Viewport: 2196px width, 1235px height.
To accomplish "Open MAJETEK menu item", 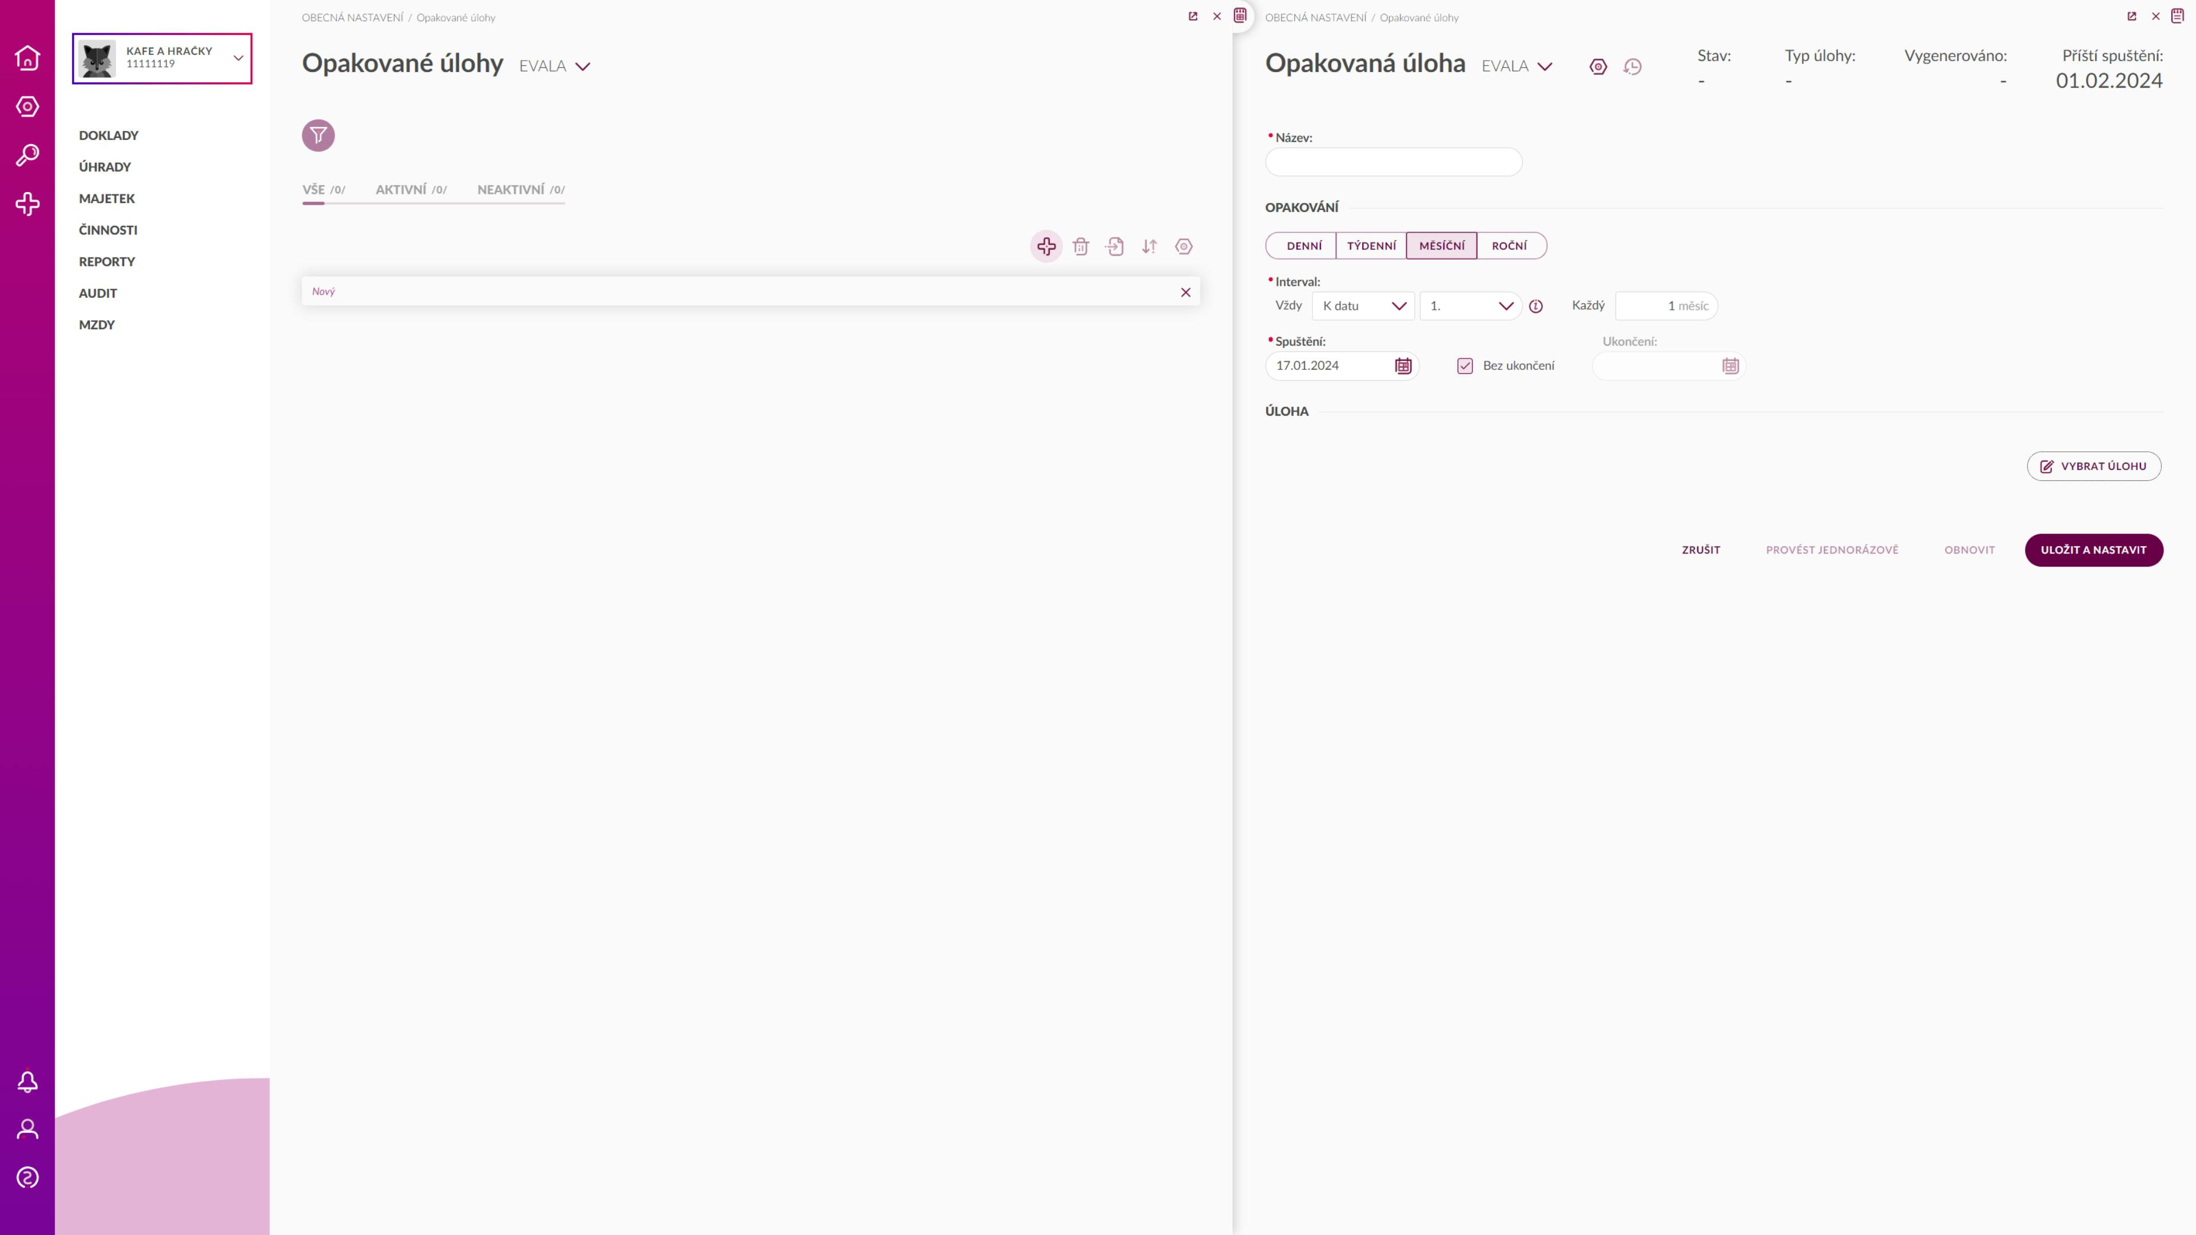I will [x=106, y=198].
